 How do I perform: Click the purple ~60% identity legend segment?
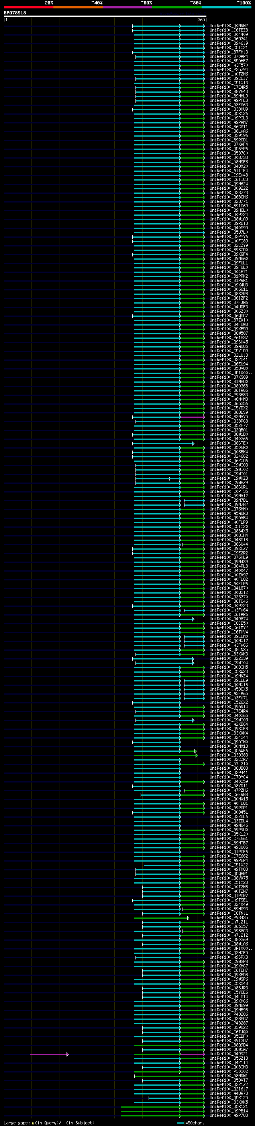click(x=128, y=7)
